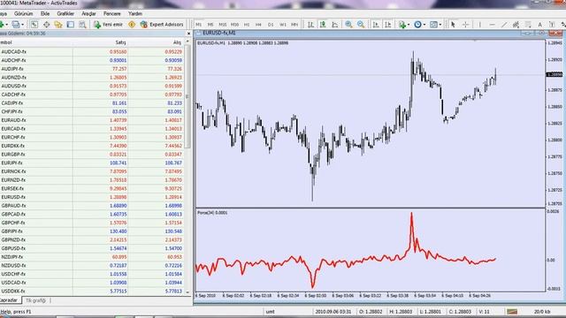
Task: Set timeframe to H4
Action: [x=258, y=25]
